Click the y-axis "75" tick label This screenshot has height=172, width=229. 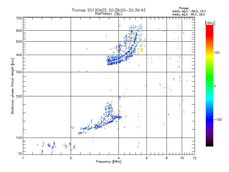20,154
